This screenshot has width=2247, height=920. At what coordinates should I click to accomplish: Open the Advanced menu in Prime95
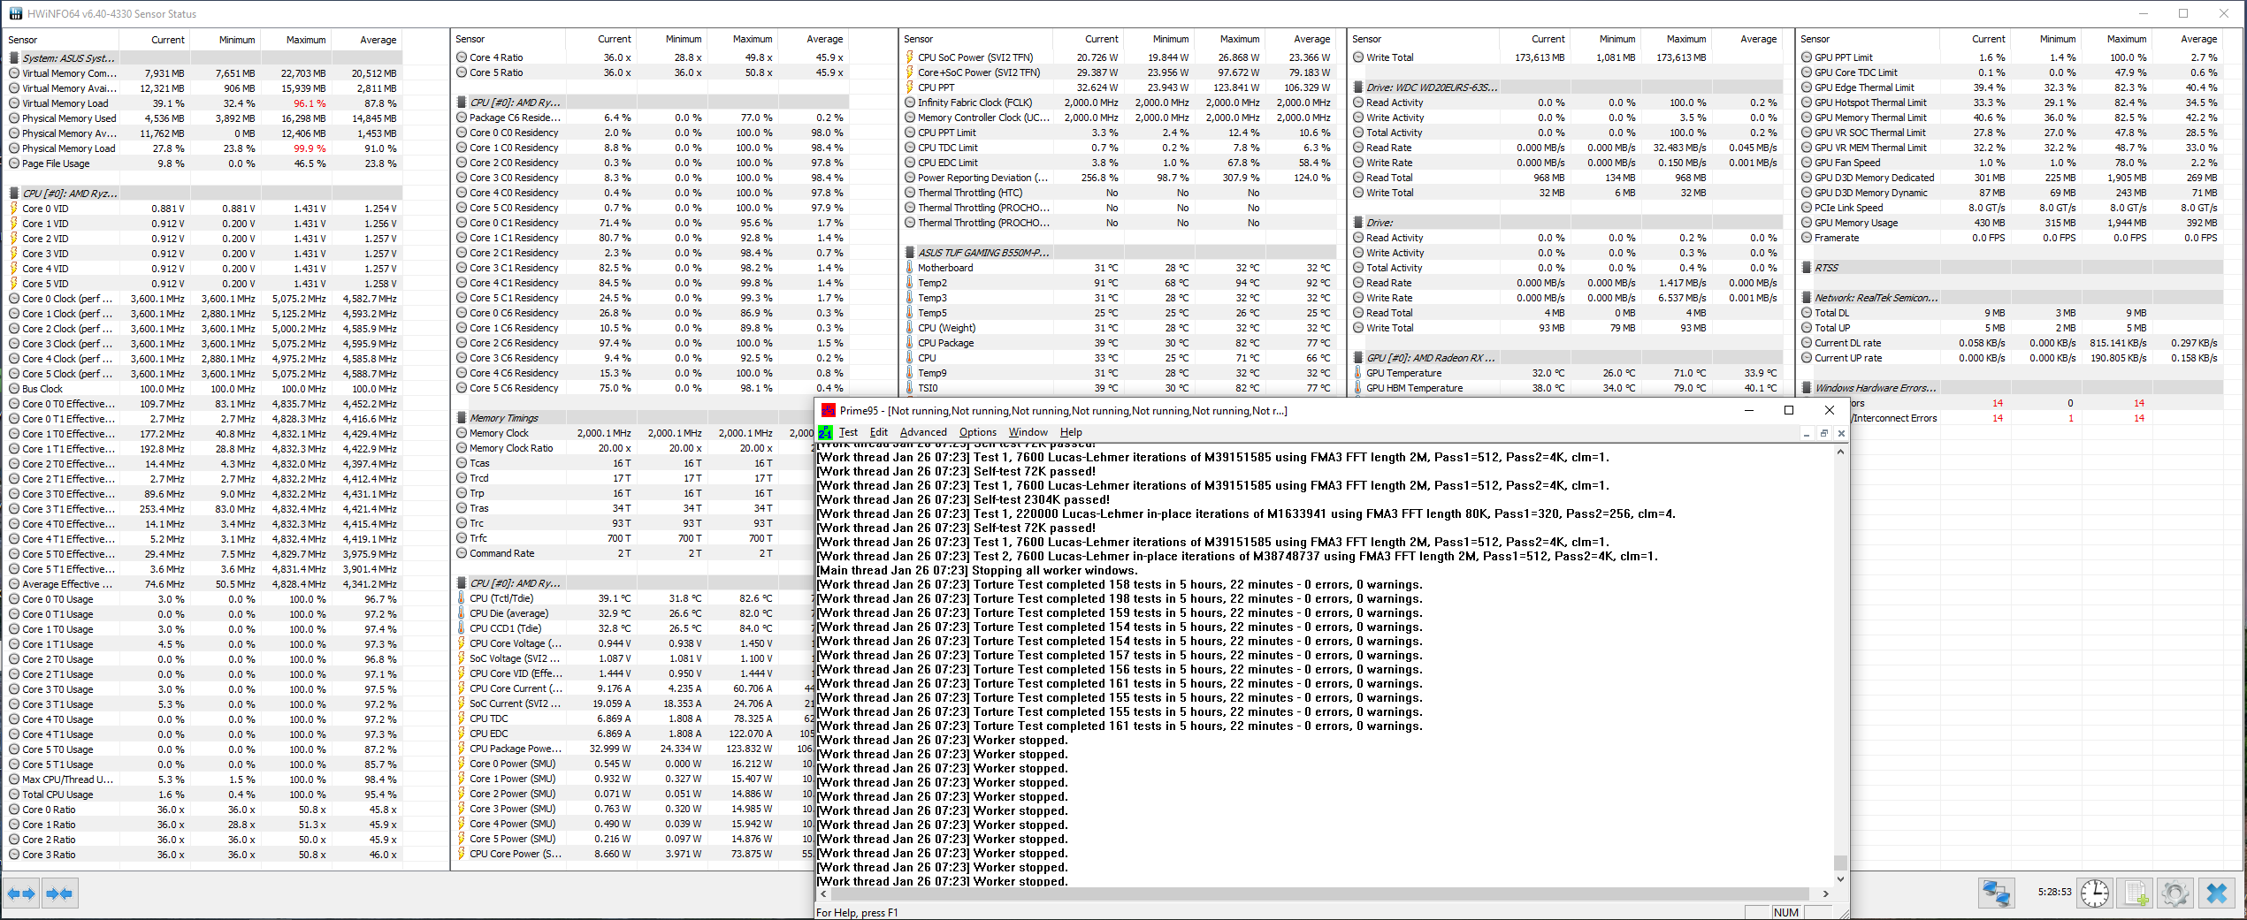(923, 432)
